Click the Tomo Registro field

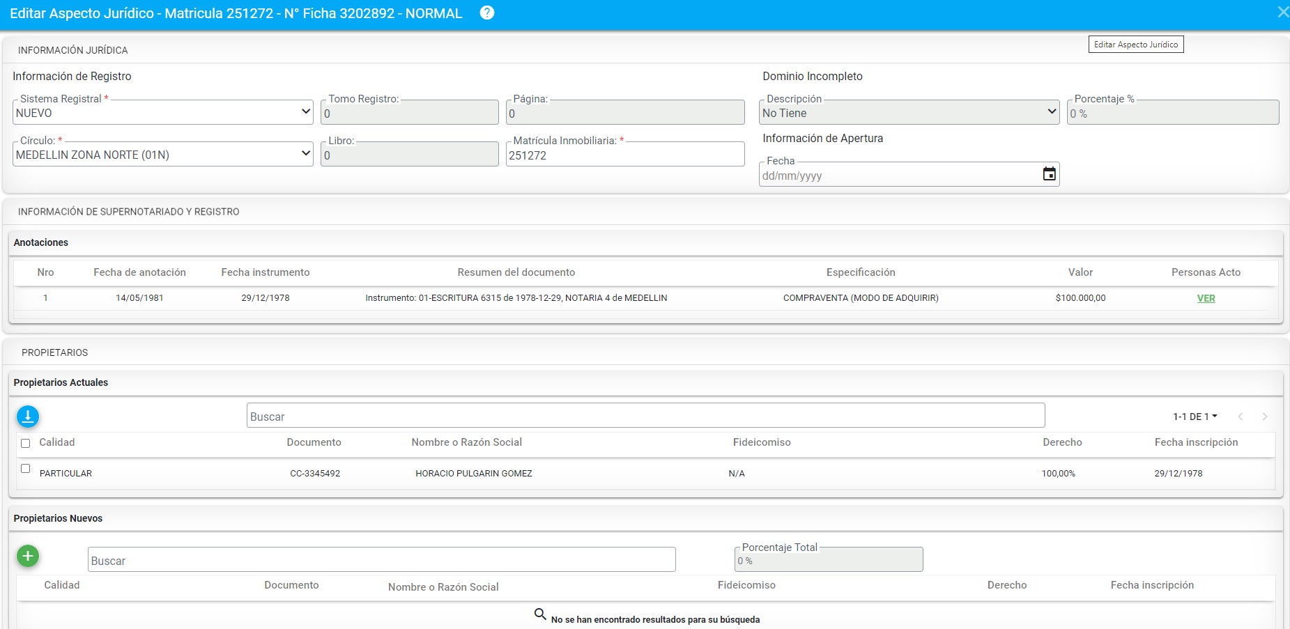coord(410,112)
